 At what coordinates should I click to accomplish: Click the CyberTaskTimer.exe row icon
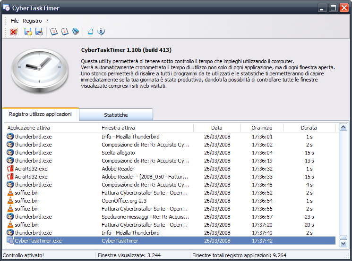(x=10, y=240)
